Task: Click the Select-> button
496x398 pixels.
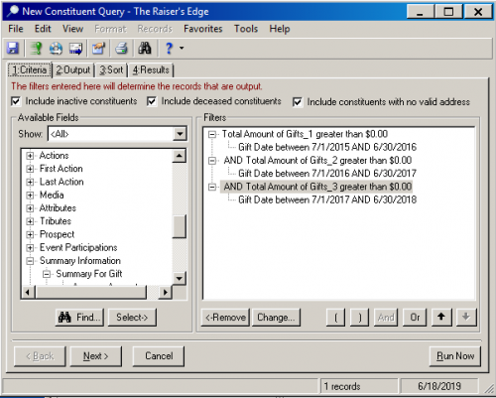Action: pos(132,318)
